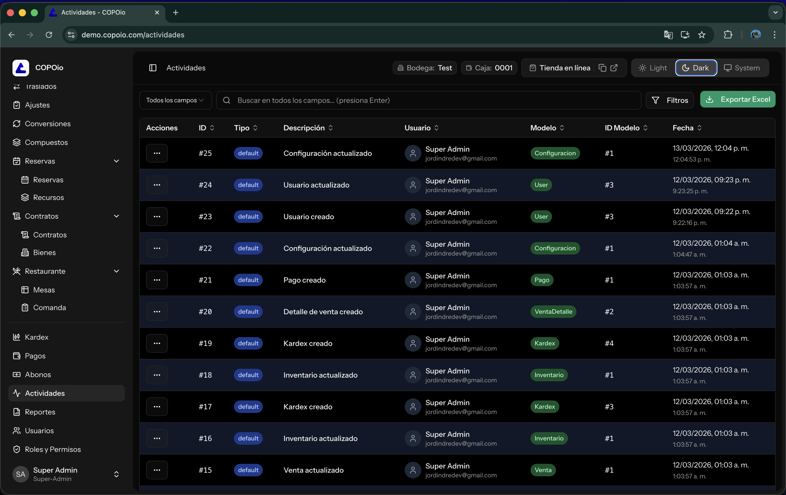This screenshot has width=786, height=495.
Task: Open the Todos los campos dropdown
Action: [175, 100]
